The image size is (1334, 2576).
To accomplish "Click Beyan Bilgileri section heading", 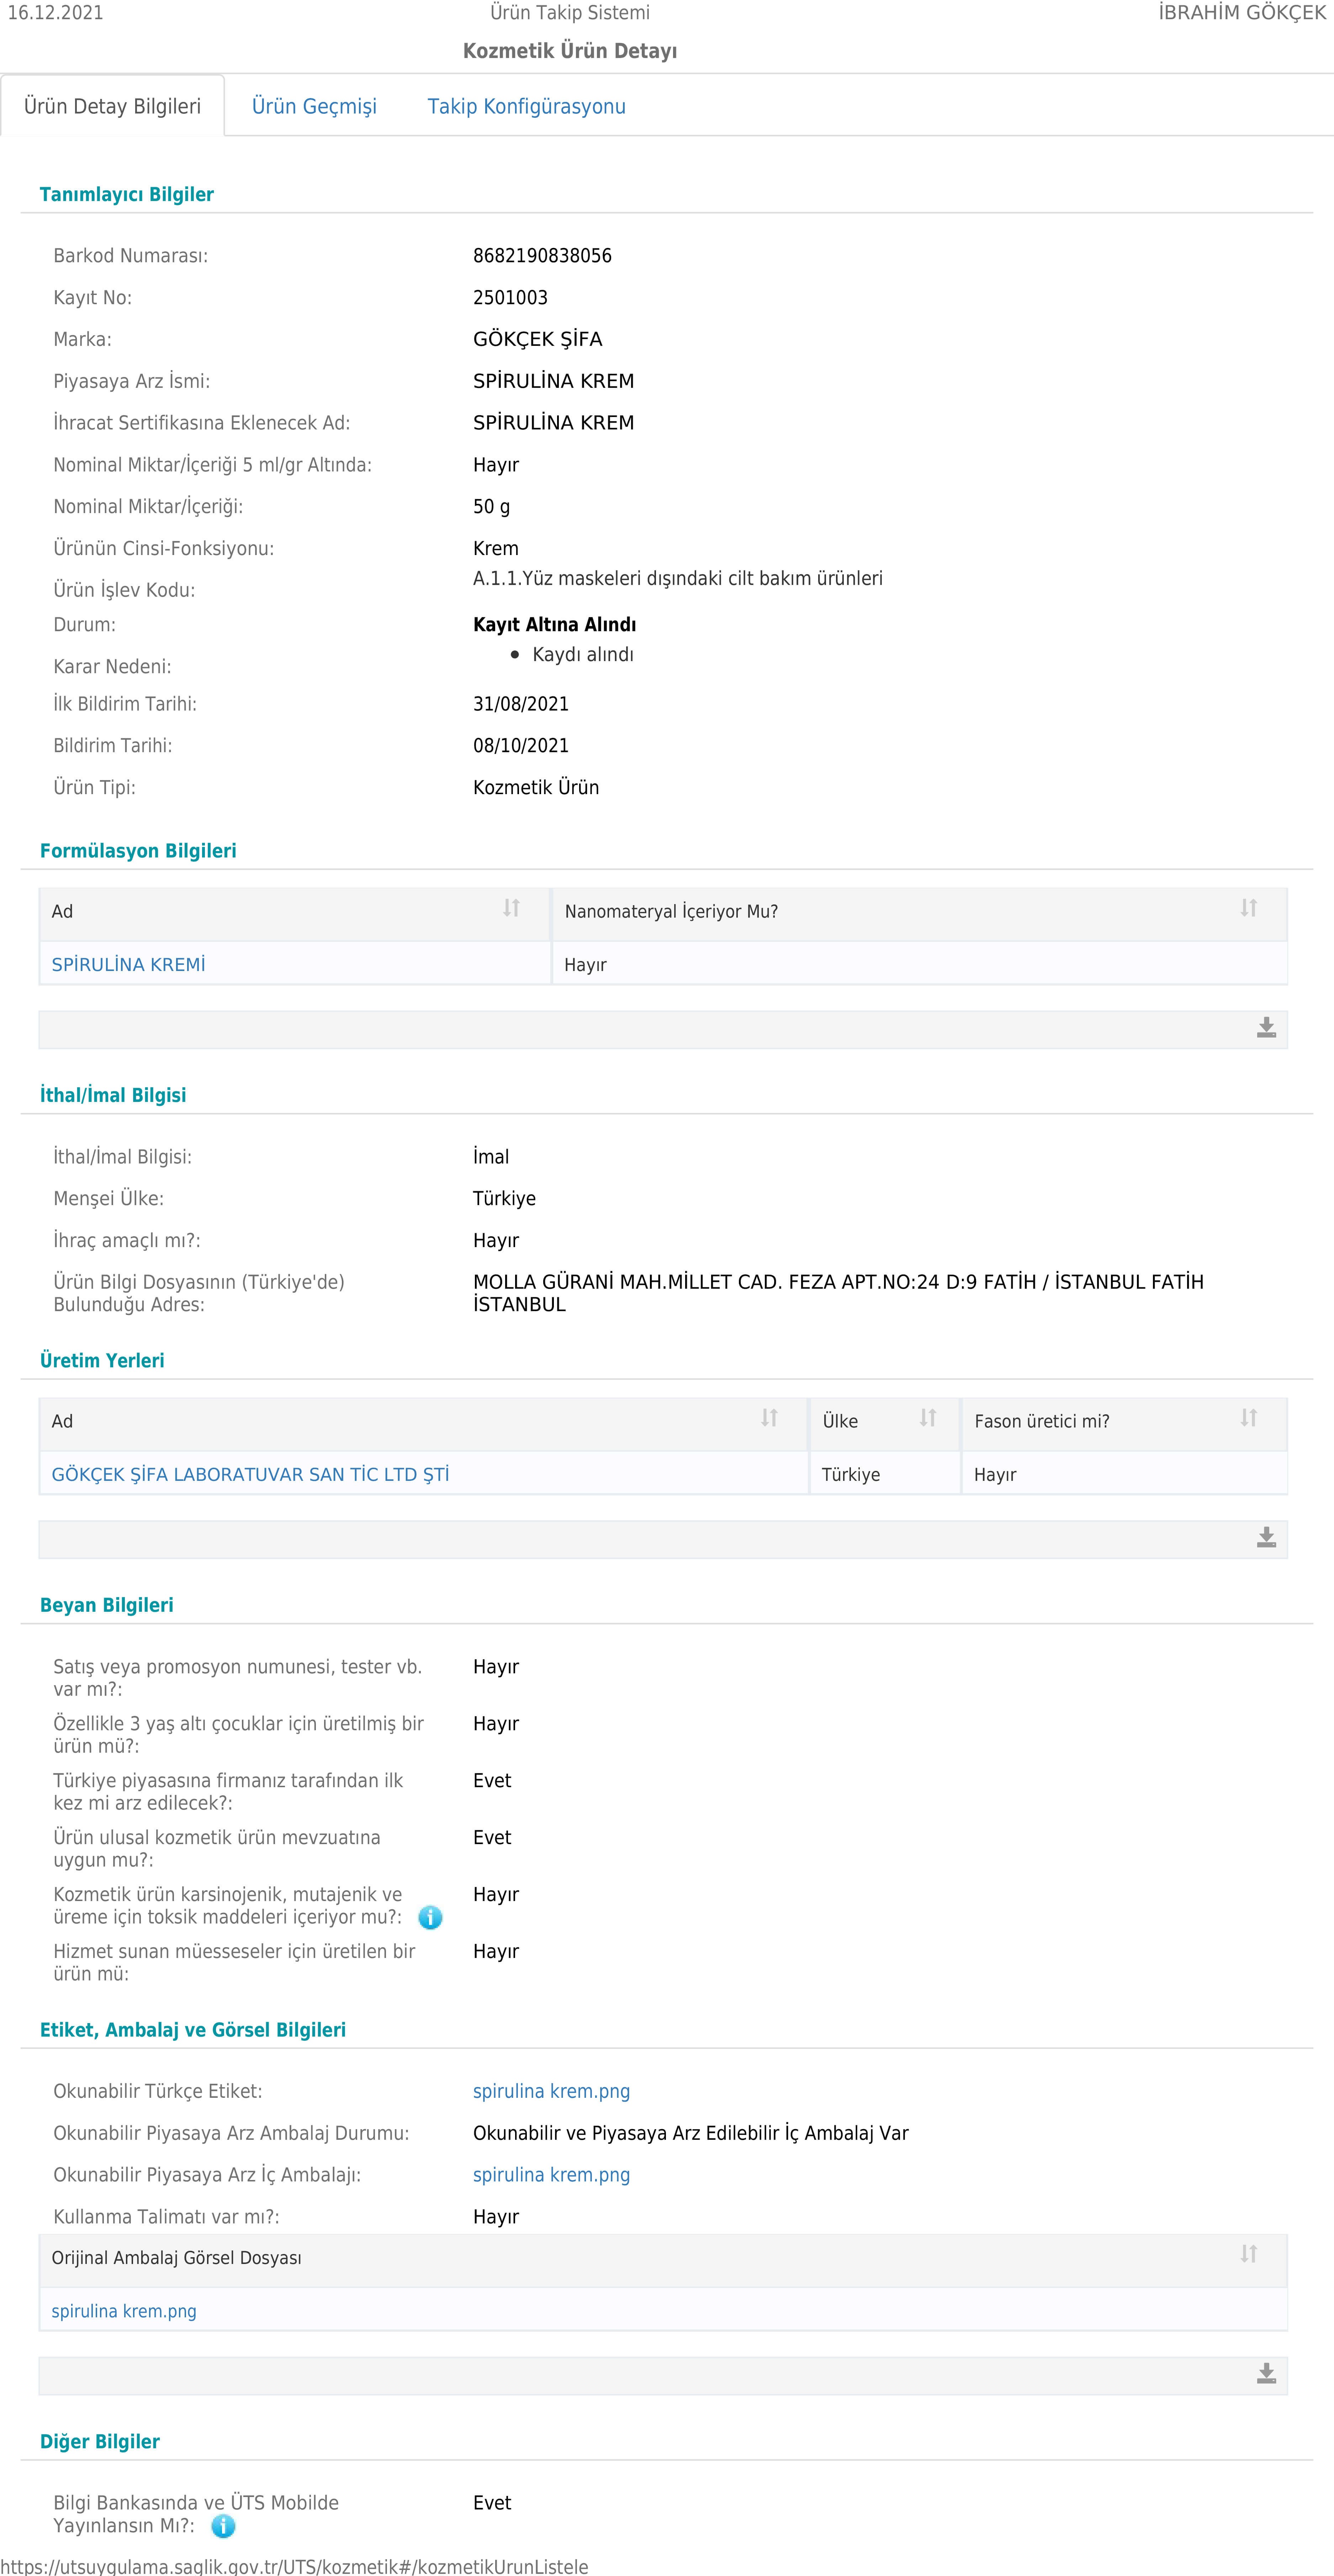I will click(107, 1605).
